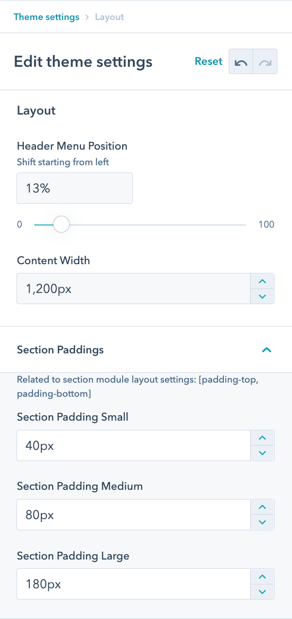Click the Header Menu Position slider handle
This screenshot has width=292, height=619.
click(x=61, y=224)
